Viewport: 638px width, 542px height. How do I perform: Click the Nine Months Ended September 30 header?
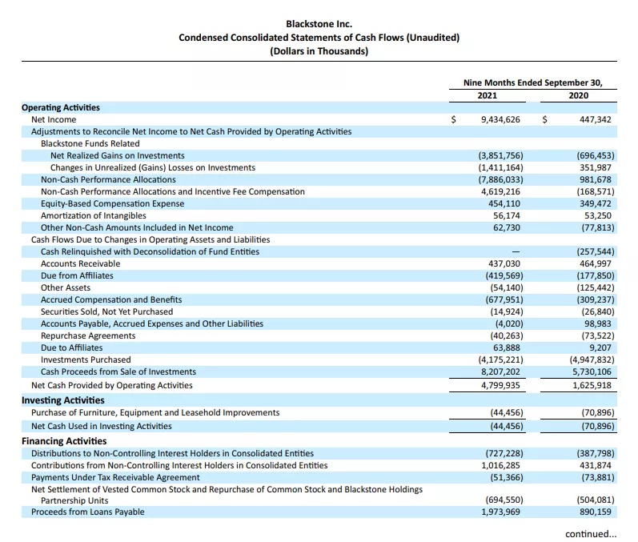533,82
